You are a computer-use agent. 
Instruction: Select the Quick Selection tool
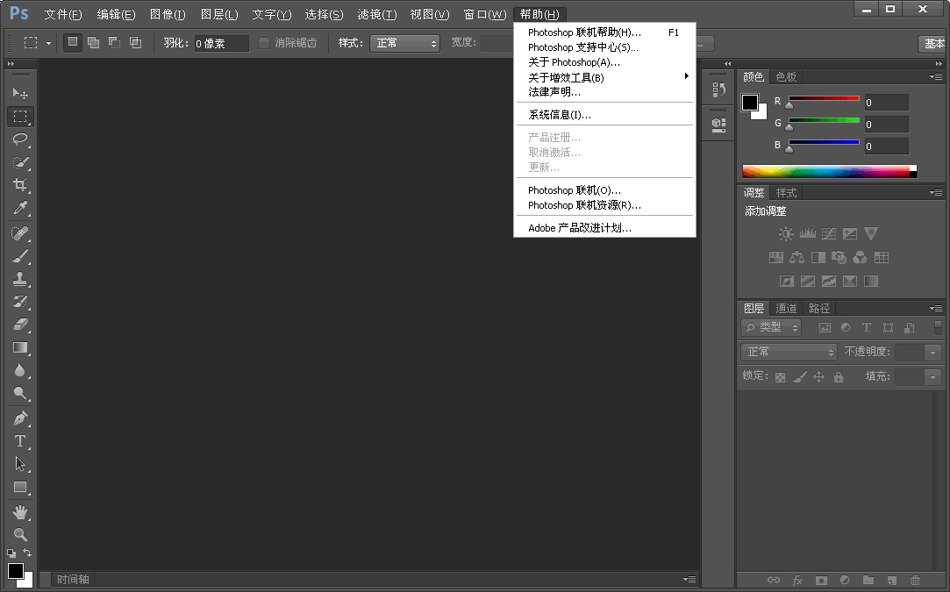[20, 162]
